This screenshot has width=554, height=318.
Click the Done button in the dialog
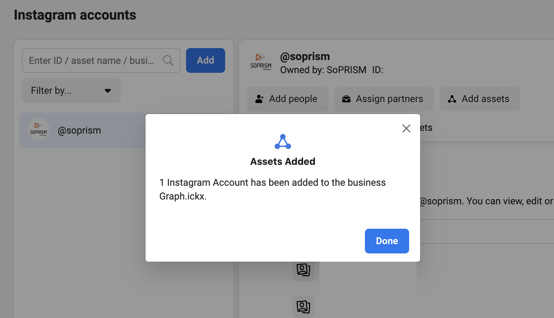387,241
